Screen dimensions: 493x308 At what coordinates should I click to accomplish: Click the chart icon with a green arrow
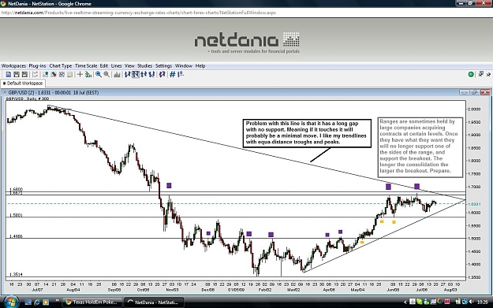[45, 74]
